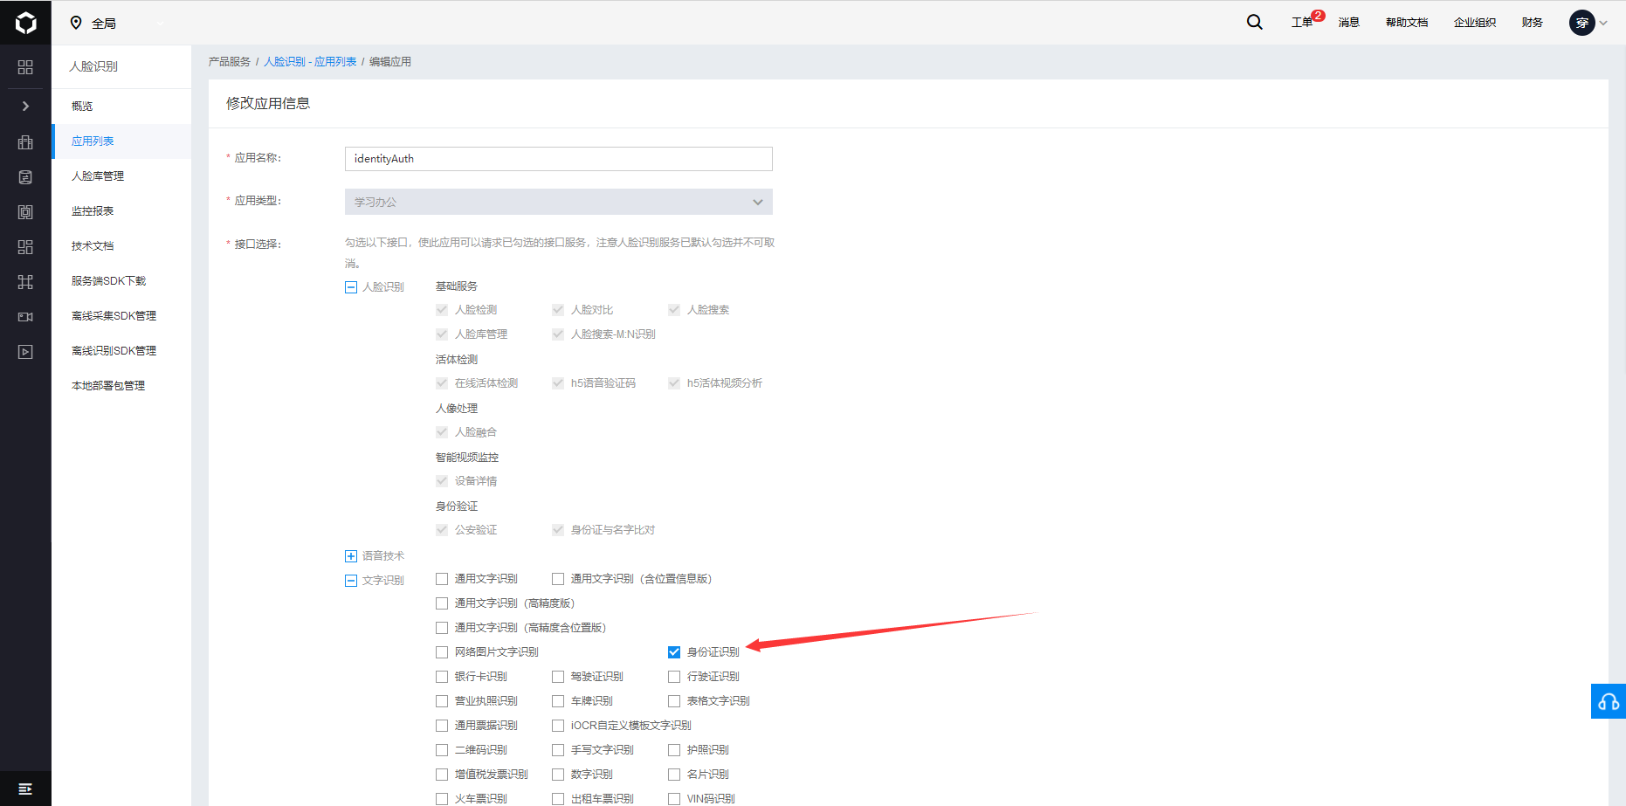1626x806 pixels.
Task: Follow the 人脸识别 - 应用列表 breadcrumb link
Action: click(x=310, y=62)
